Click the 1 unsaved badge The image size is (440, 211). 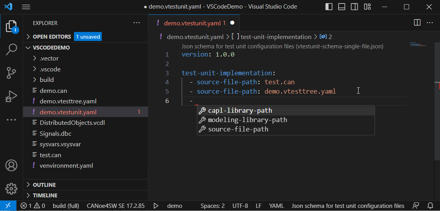(88, 37)
